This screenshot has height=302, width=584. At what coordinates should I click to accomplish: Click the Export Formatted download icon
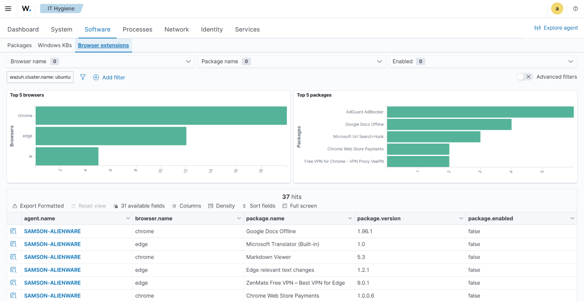pos(15,206)
